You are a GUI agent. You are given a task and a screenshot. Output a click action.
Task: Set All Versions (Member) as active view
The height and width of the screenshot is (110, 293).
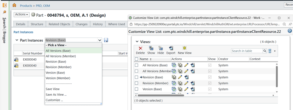pyautogui.click(x=174, y=71)
